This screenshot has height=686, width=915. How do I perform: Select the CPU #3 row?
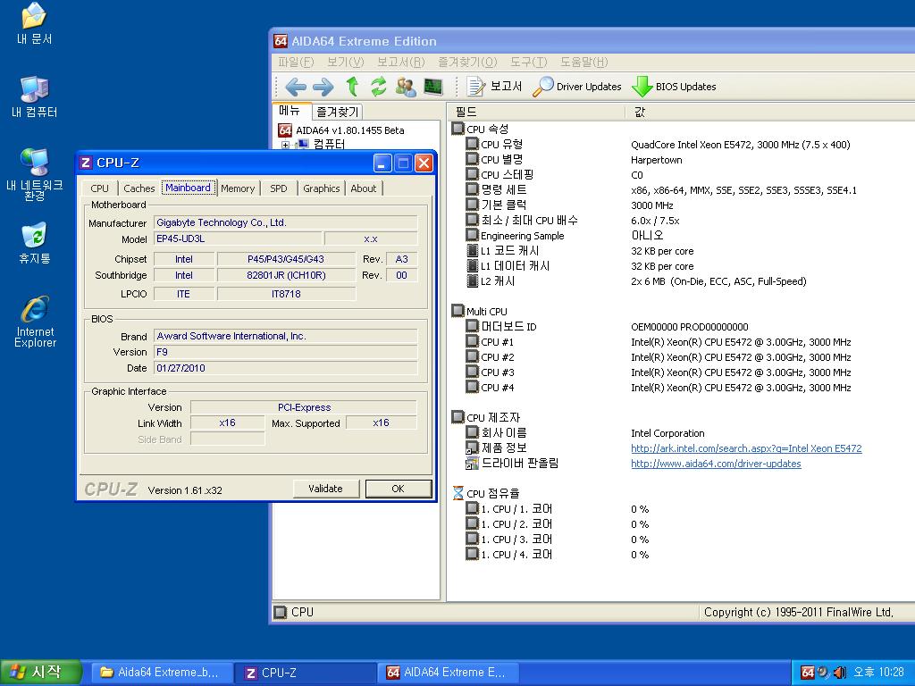(x=659, y=372)
